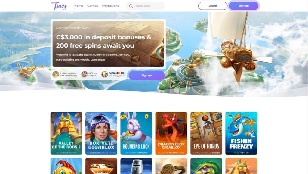Open the Dragon Blox Gigablox thumbnail
The image size is (308, 174).
[x=171, y=133]
